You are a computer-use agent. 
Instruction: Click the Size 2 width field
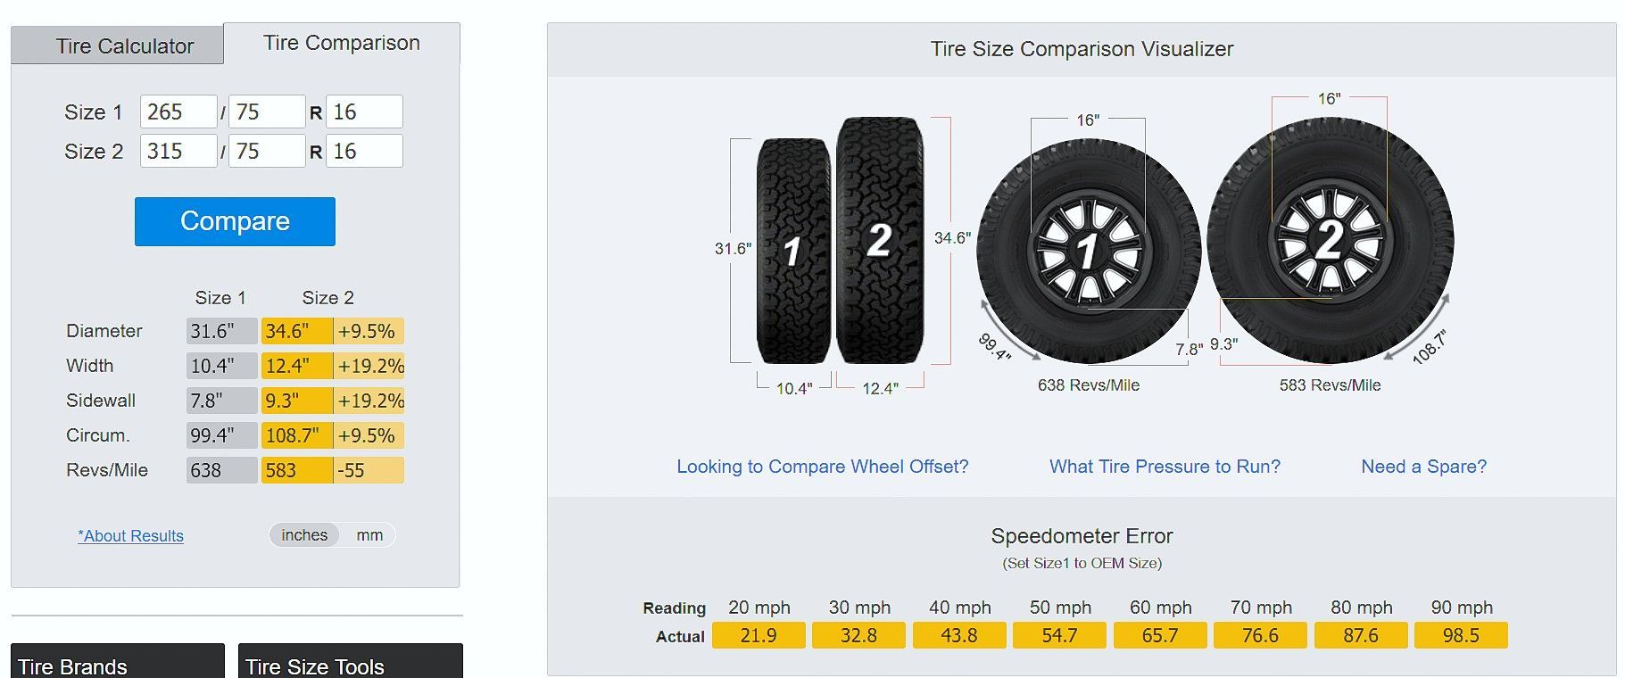178,152
